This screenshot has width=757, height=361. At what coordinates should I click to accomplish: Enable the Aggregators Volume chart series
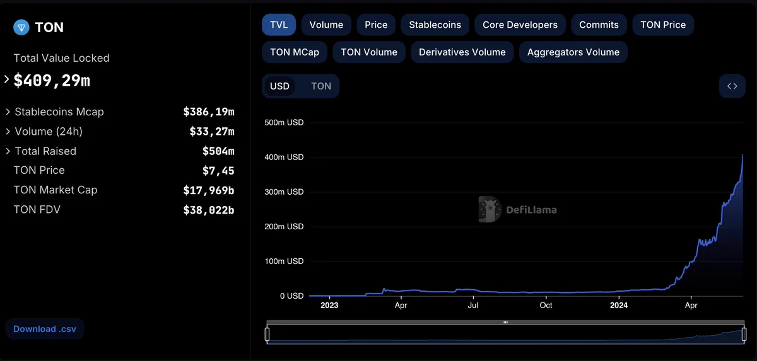[573, 52]
